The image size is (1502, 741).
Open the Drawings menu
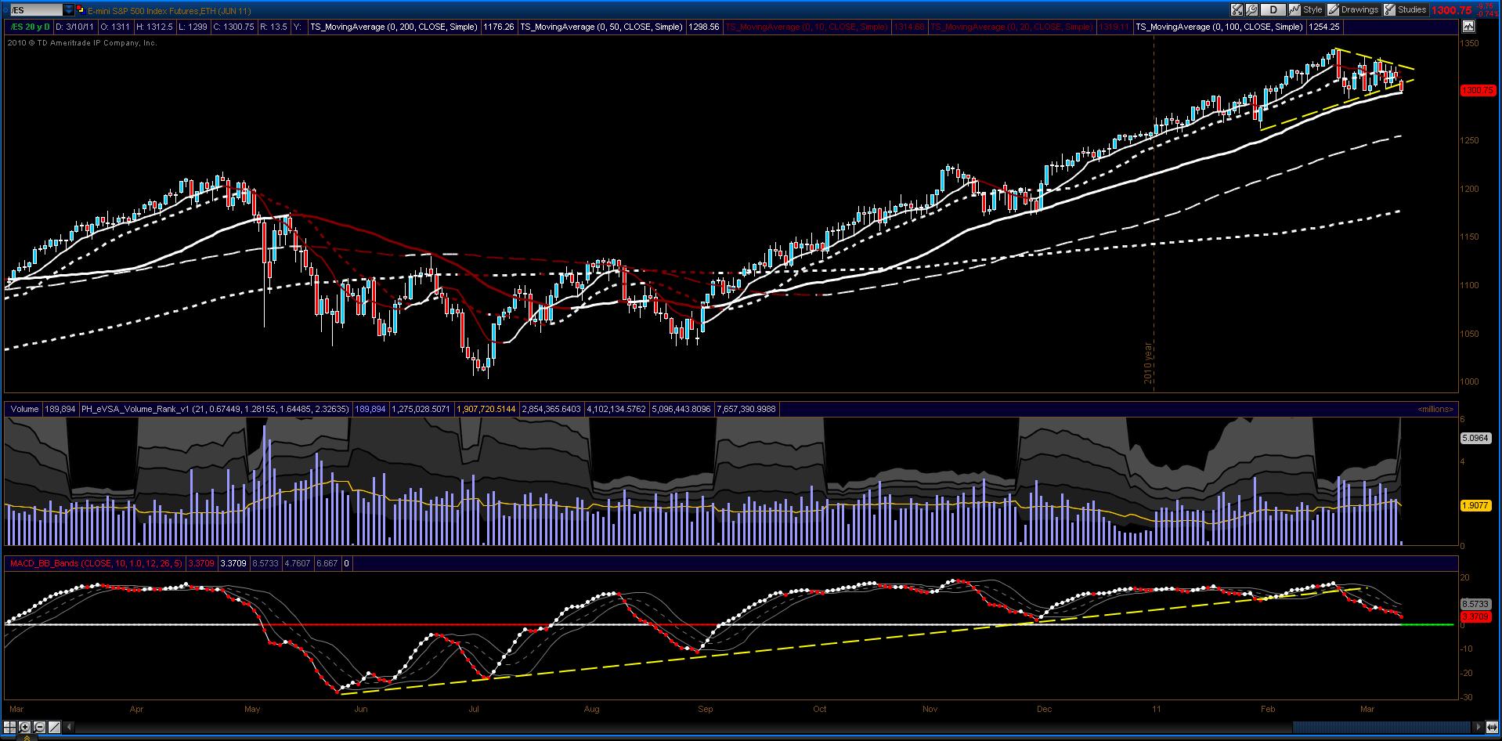(x=1352, y=10)
